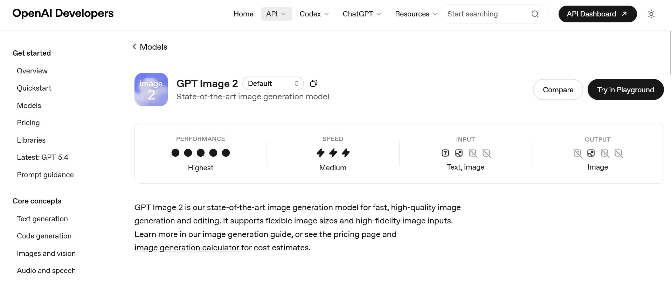Viewport: 672px width, 286px height.
Task: Open Prompt guidance in the sidebar
Action: coord(45,175)
